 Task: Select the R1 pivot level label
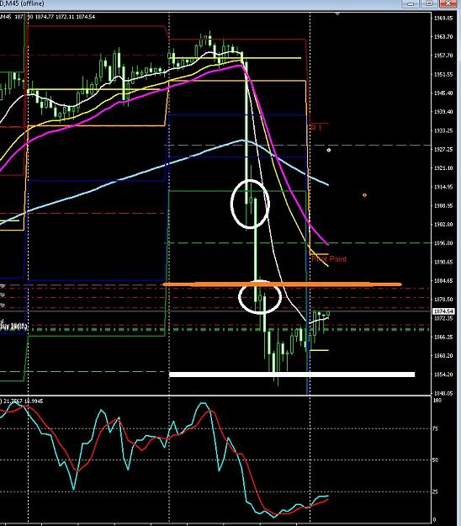[x=316, y=128]
